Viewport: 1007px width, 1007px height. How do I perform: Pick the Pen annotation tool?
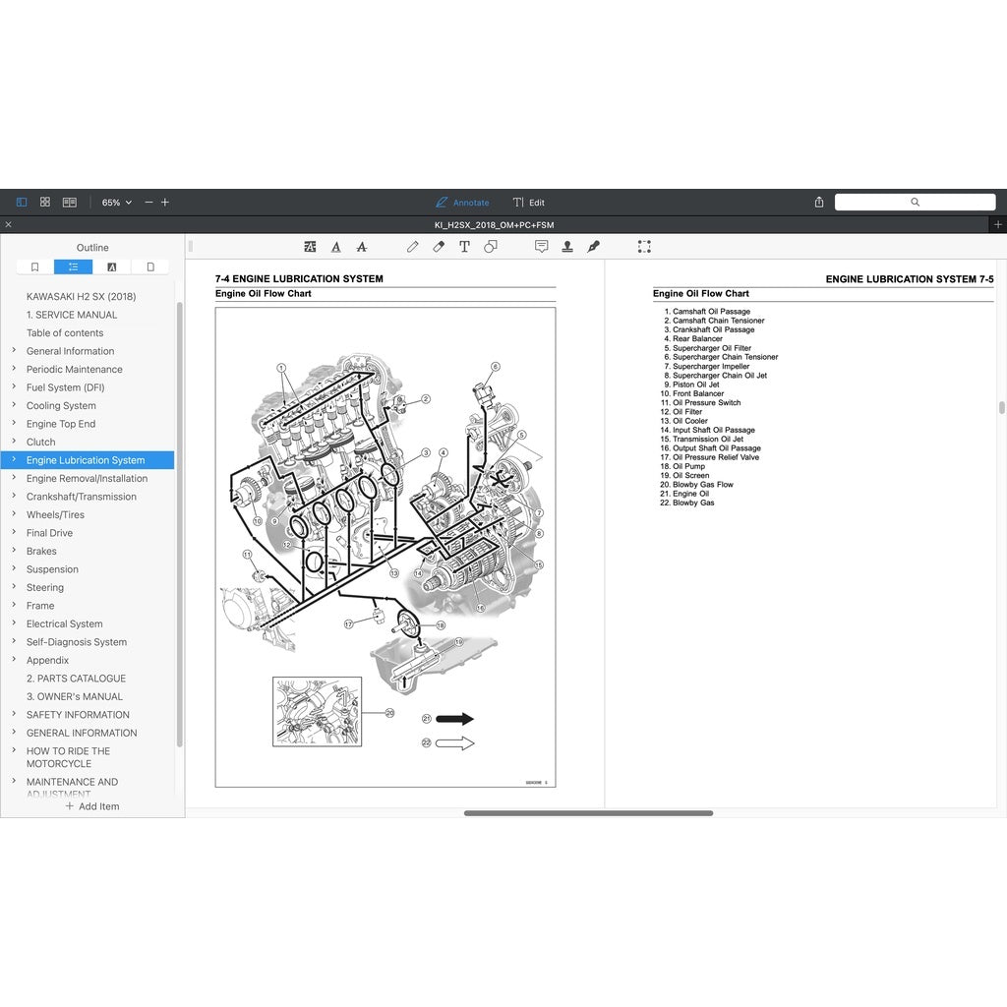pyautogui.click(x=412, y=247)
